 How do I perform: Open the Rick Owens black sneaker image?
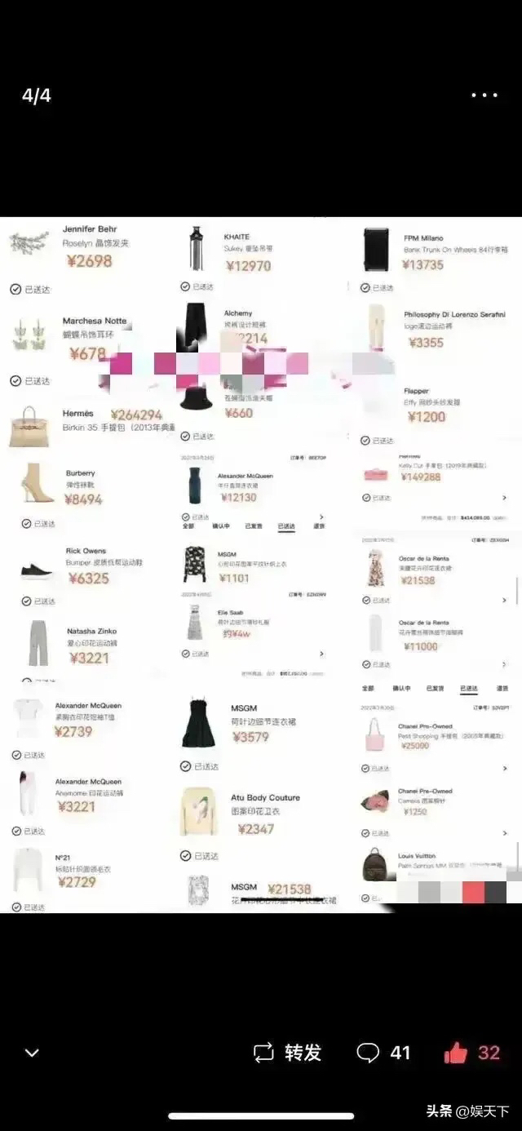click(x=38, y=571)
